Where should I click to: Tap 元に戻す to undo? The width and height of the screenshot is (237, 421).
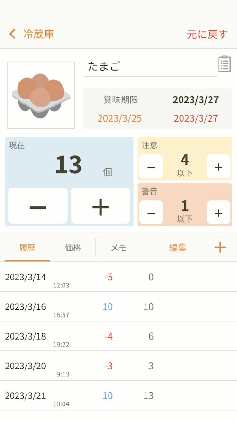(x=207, y=35)
